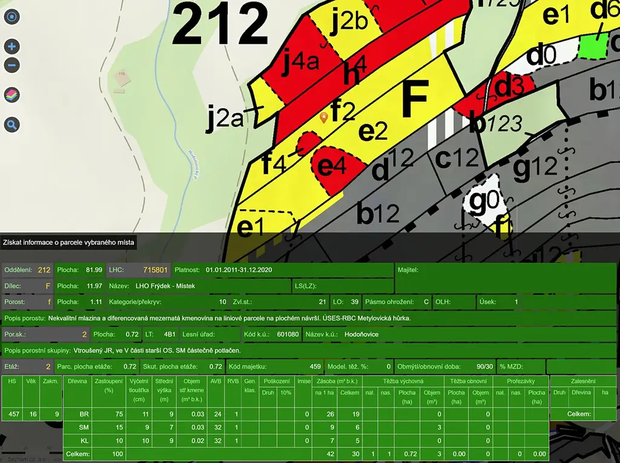
Task: Click the Oddělení value 212
Action: tap(44, 270)
